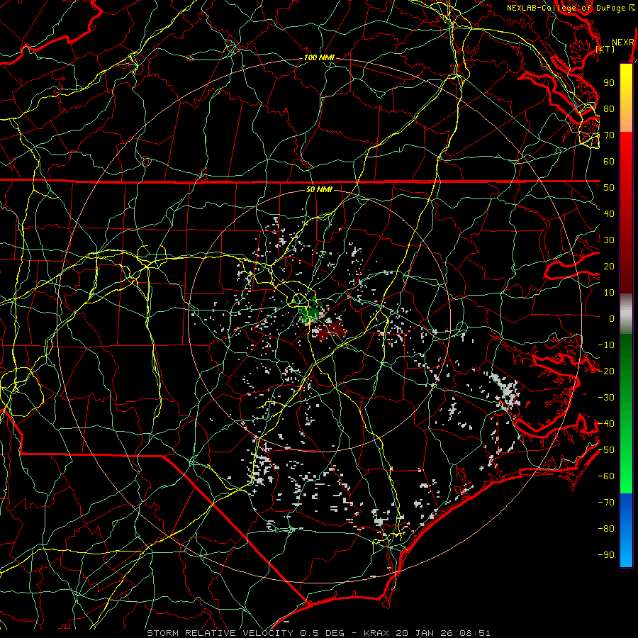Screen dimensions: 638x638
Task: Click the 40 value on color scale
Action: pos(609,214)
